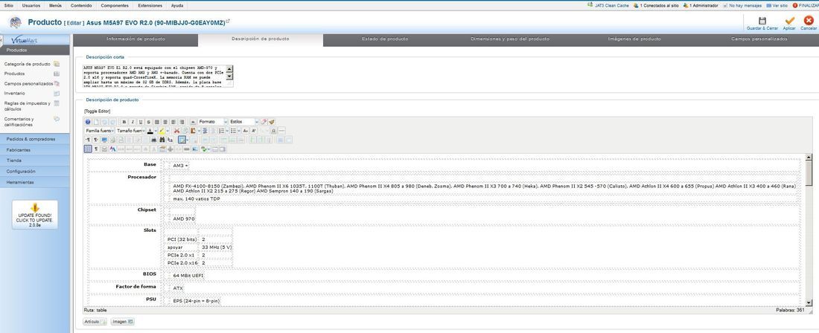Click the insert table icon
Viewport: 819px width, 333px height.
(x=182, y=140)
